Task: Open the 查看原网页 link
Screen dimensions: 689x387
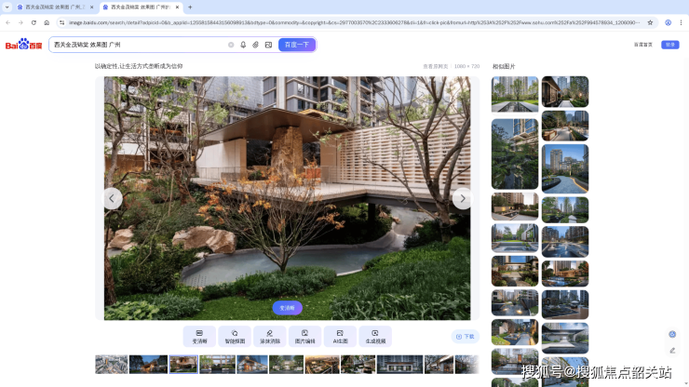Action: (x=435, y=66)
